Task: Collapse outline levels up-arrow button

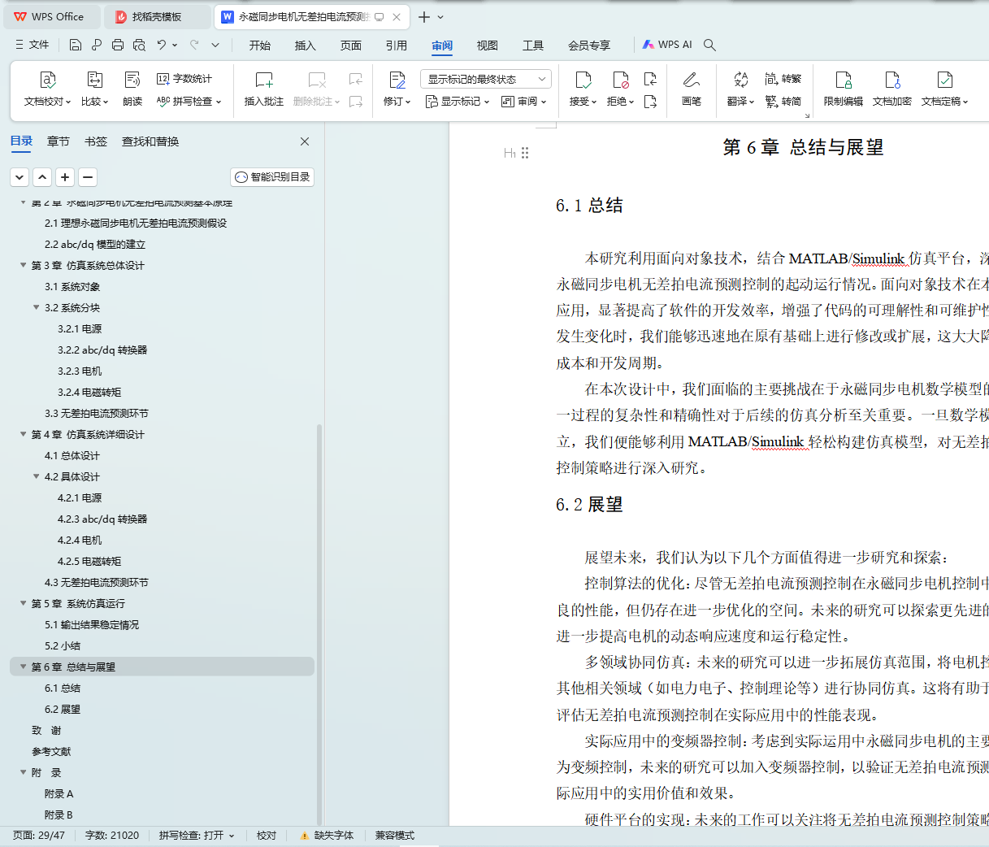Action: point(42,176)
